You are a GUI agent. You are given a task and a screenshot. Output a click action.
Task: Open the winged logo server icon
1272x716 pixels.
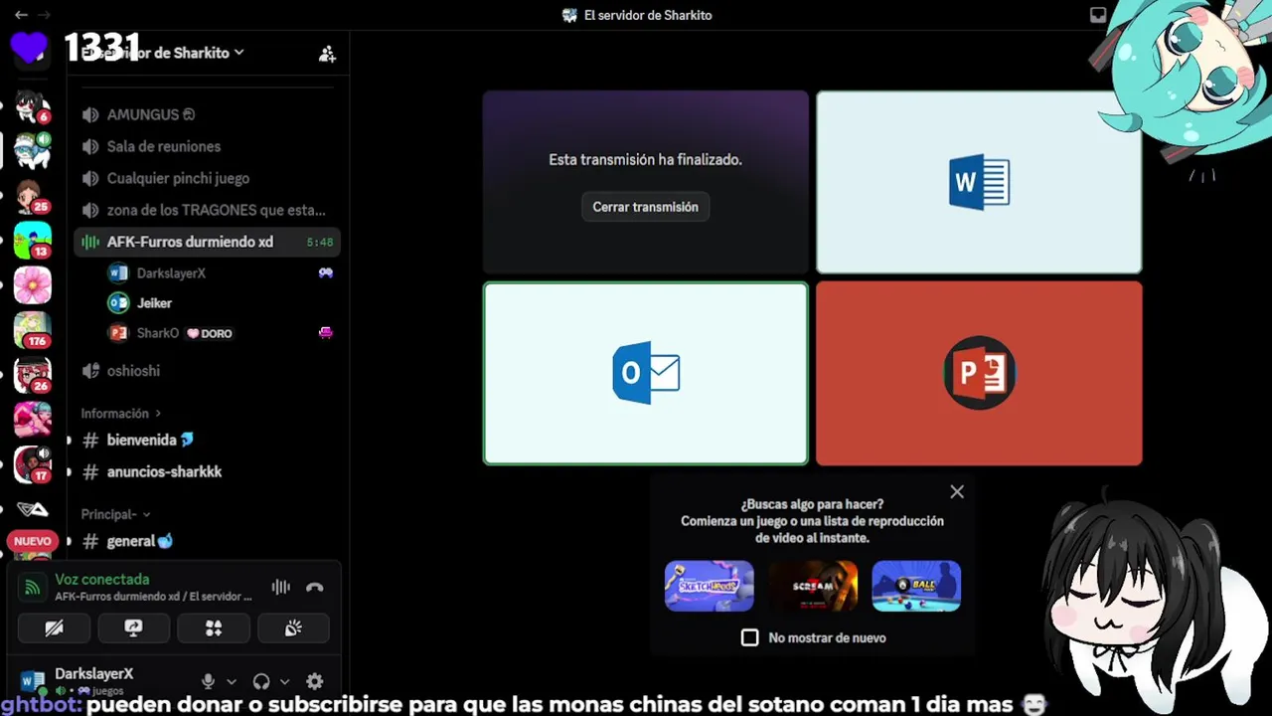[x=32, y=509]
